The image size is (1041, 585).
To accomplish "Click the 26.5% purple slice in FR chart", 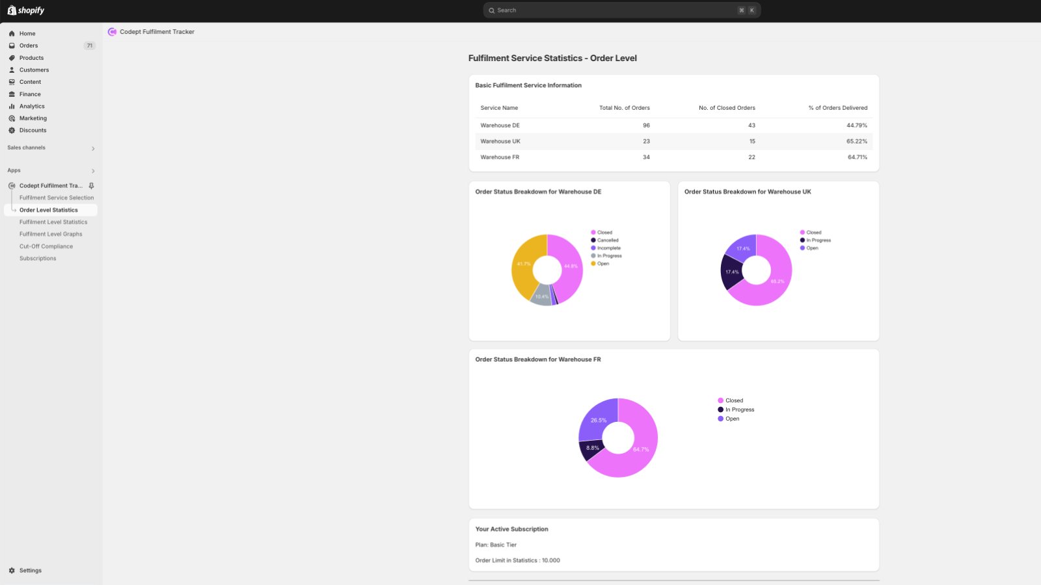I will (598, 421).
